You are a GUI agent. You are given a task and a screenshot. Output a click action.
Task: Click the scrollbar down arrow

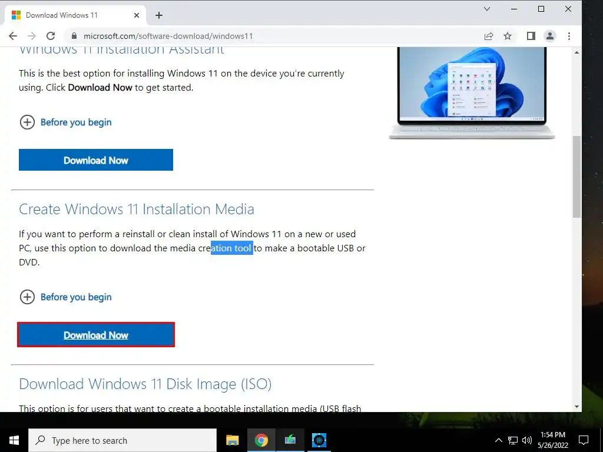(x=577, y=407)
